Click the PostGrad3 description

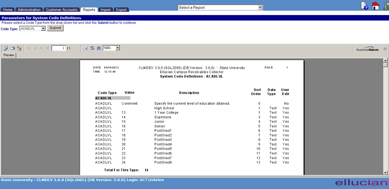[x=163, y=139]
